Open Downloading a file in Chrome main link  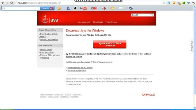pyautogui.click(x=80, y=68)
